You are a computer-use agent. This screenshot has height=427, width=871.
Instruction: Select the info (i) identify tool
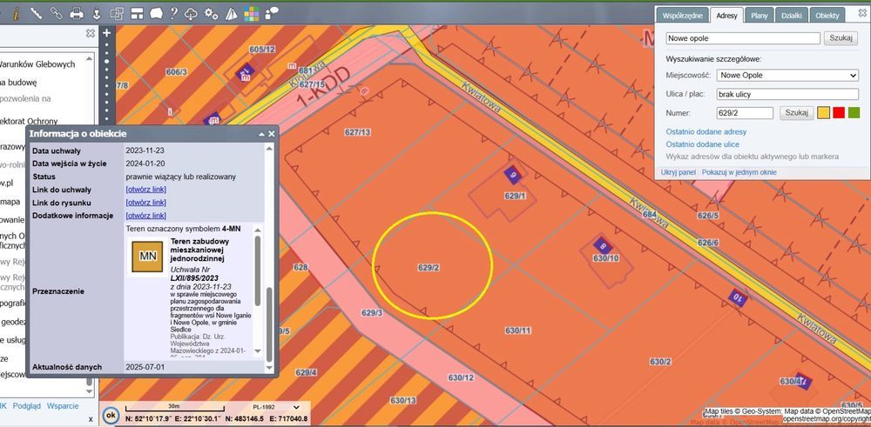[x=16, y=13]
